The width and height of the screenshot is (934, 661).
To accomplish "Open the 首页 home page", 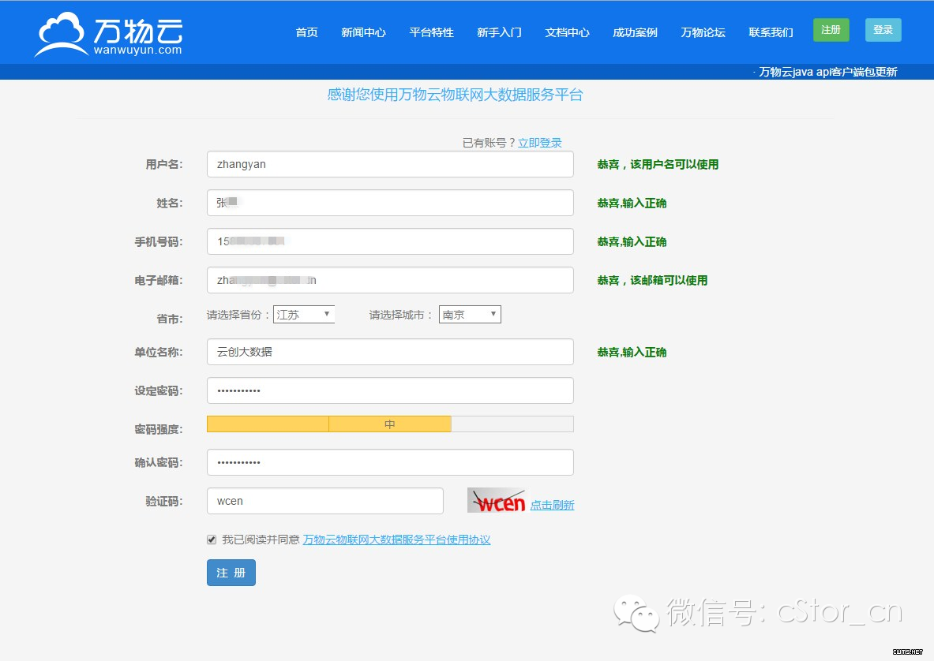I will point(307,32).
